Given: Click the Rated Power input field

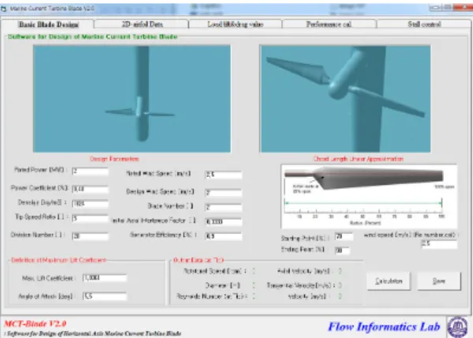Looking at the screenshot, I should click(x=90, y=171).
